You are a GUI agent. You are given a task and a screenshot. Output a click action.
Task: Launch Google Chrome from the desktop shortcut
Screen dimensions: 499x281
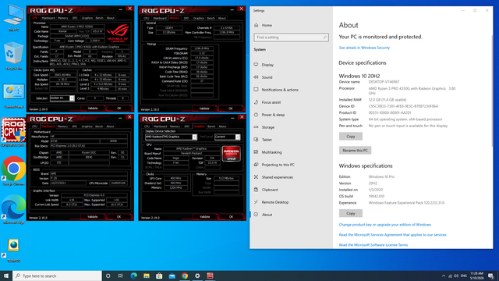pyautogui.click(x=14, y=171)
